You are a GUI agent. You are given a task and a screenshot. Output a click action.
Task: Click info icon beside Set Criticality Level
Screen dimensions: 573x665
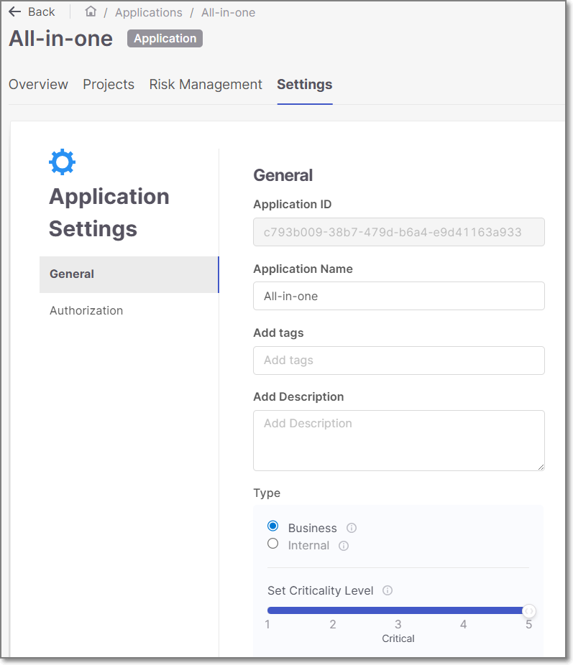(388, 591)
